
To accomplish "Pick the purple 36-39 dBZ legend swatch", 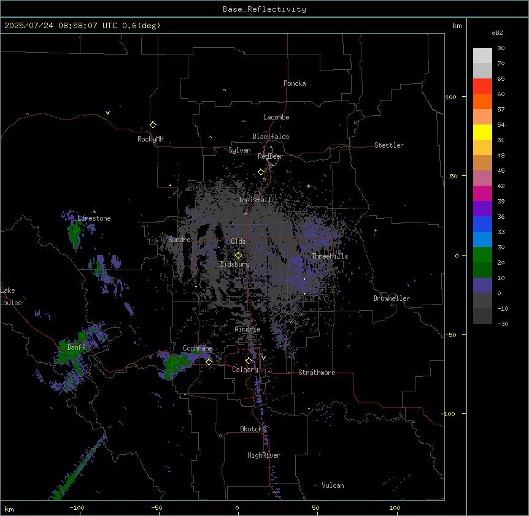I will (482, 208).
